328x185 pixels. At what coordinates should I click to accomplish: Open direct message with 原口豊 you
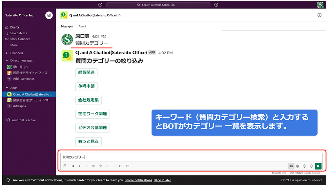click(x=21, y=67)
